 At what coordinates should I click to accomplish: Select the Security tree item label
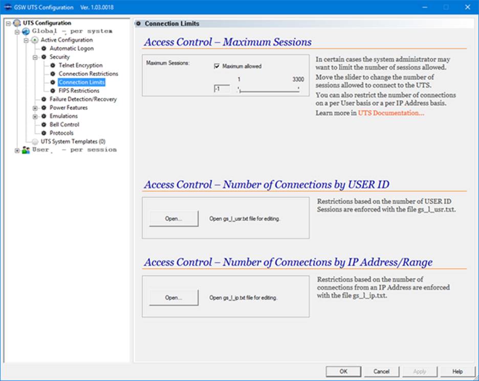pos(59,57)
